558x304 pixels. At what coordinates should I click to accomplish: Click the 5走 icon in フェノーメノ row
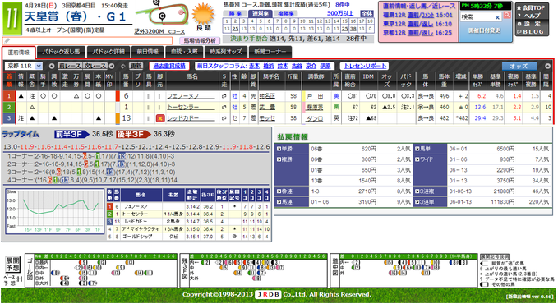tap(224, 96)
